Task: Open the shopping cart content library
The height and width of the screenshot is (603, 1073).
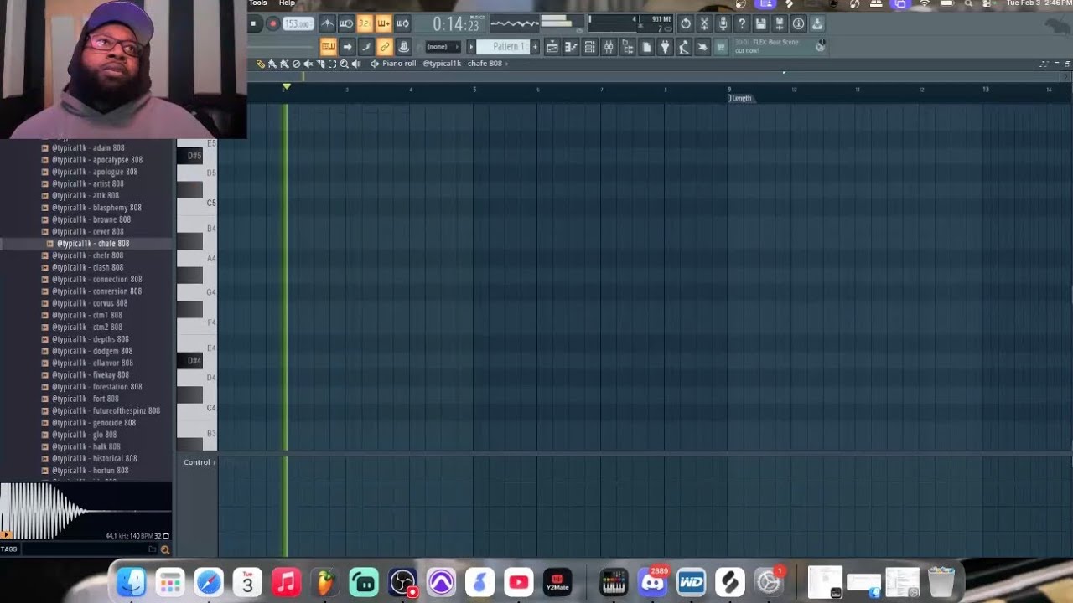Action: pos(720,47)
